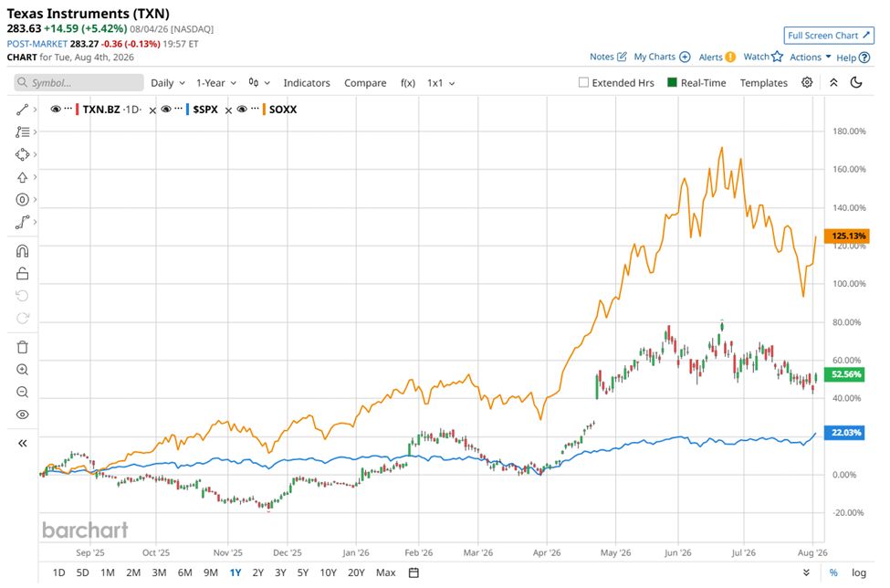Open Alerts notification icon
The image size is (890, 588).
(x=730, y=57)
